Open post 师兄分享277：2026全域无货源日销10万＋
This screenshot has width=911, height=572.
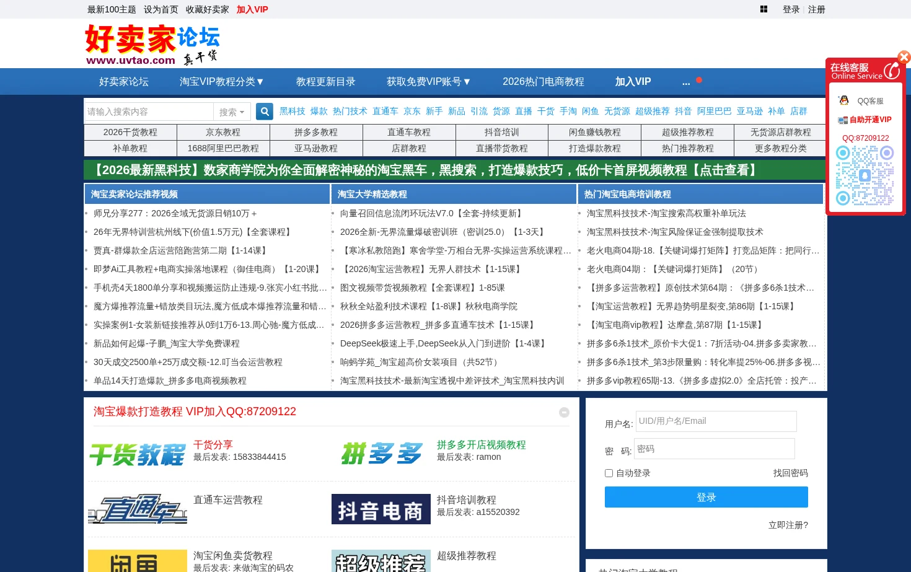tap(175, 213)
